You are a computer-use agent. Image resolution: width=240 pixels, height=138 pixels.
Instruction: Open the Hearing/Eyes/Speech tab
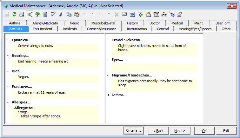coord(195,29)
